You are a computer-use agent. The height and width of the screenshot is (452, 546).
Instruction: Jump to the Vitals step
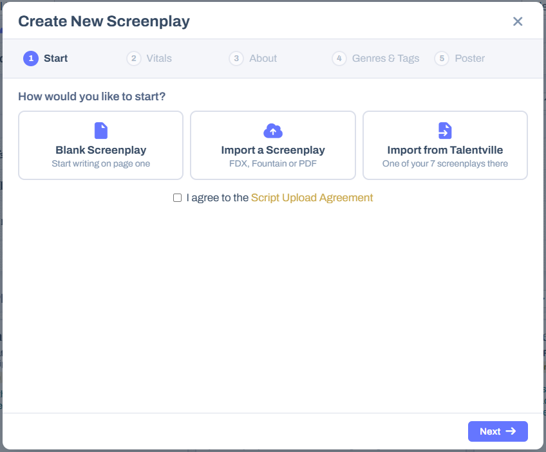149,59
